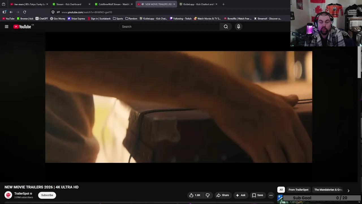Viewport: 362px width, 204px height.
Task: Open a new browser tab
Action: pos(223,4)
